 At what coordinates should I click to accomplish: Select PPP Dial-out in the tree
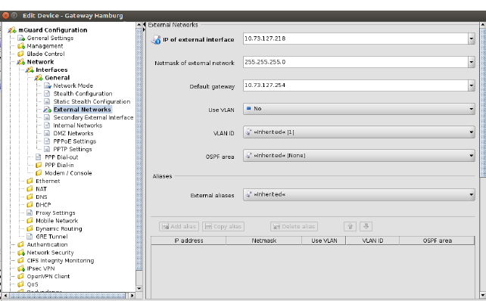(x=61, y=157)
